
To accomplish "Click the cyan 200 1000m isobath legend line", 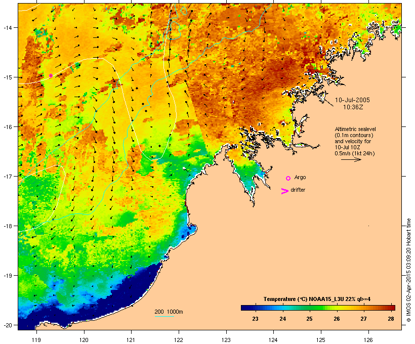I will [164, 316].
